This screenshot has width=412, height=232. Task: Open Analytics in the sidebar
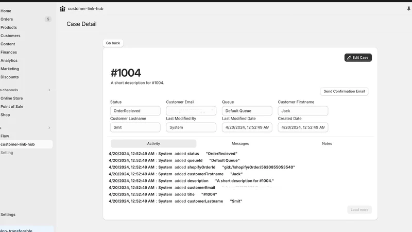pos(9,60)
